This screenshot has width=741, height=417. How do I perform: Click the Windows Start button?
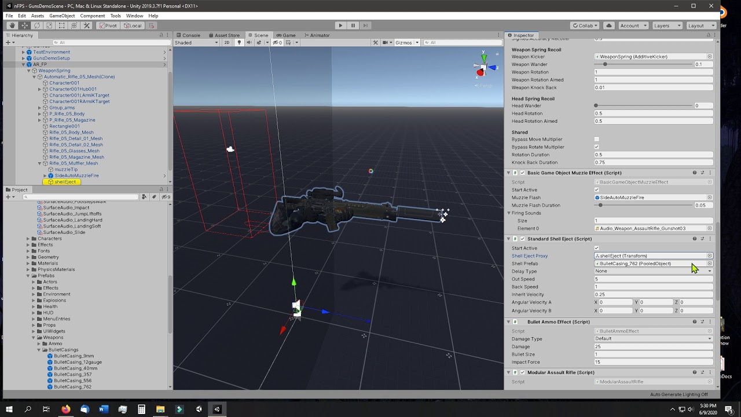coord(9,409)
